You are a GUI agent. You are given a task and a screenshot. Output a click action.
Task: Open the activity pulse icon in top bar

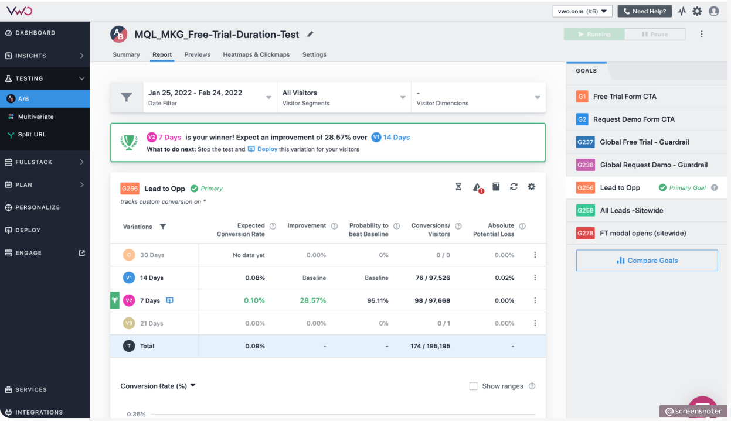pos(682,11)
